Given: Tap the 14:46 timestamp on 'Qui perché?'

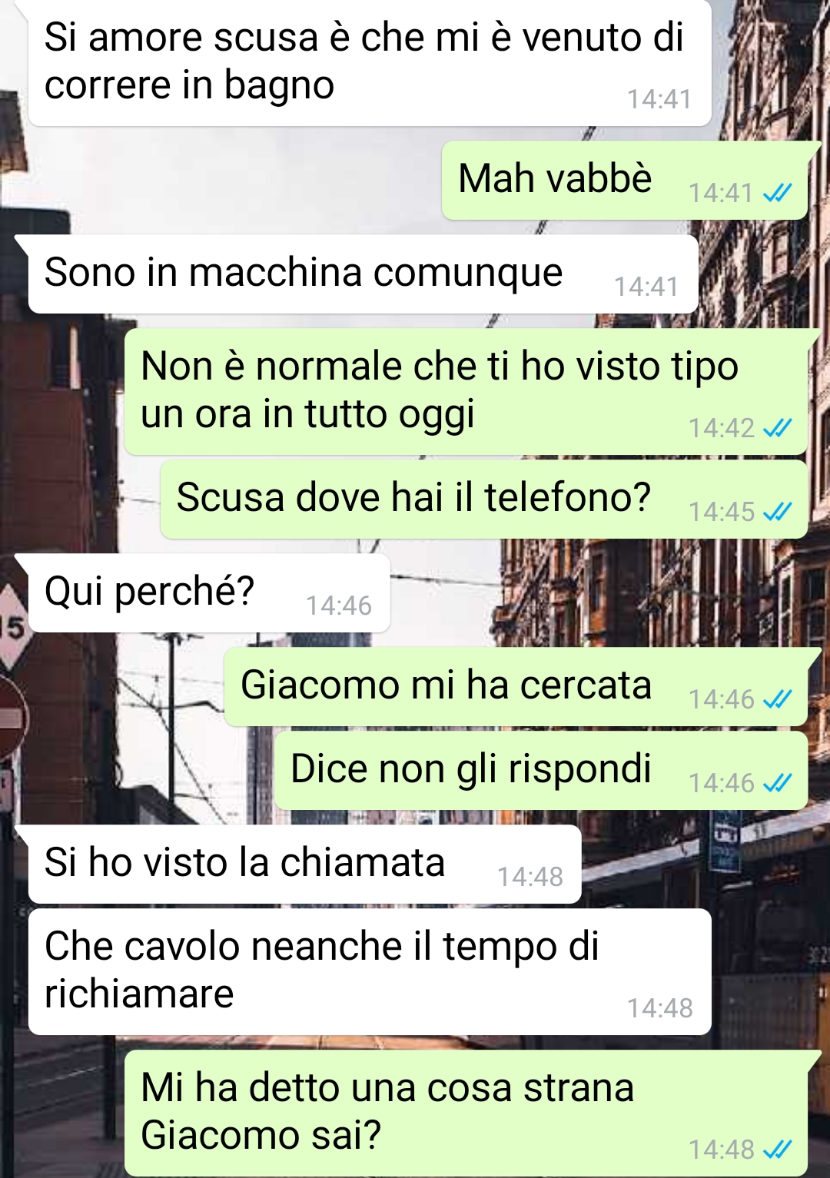Looking at the screenshot, I should click(x=339, y=606).
